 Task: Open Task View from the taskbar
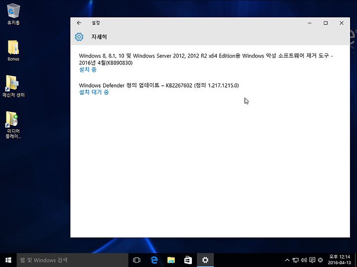(137, 260)
